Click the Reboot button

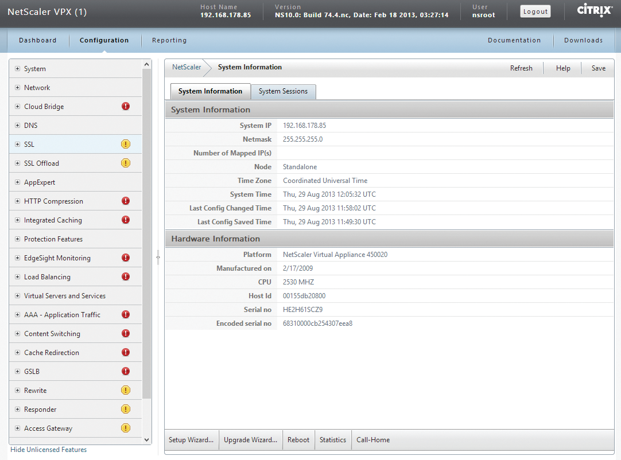[298, 440]
